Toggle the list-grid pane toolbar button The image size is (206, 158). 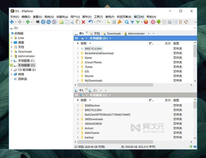(170, 22)
